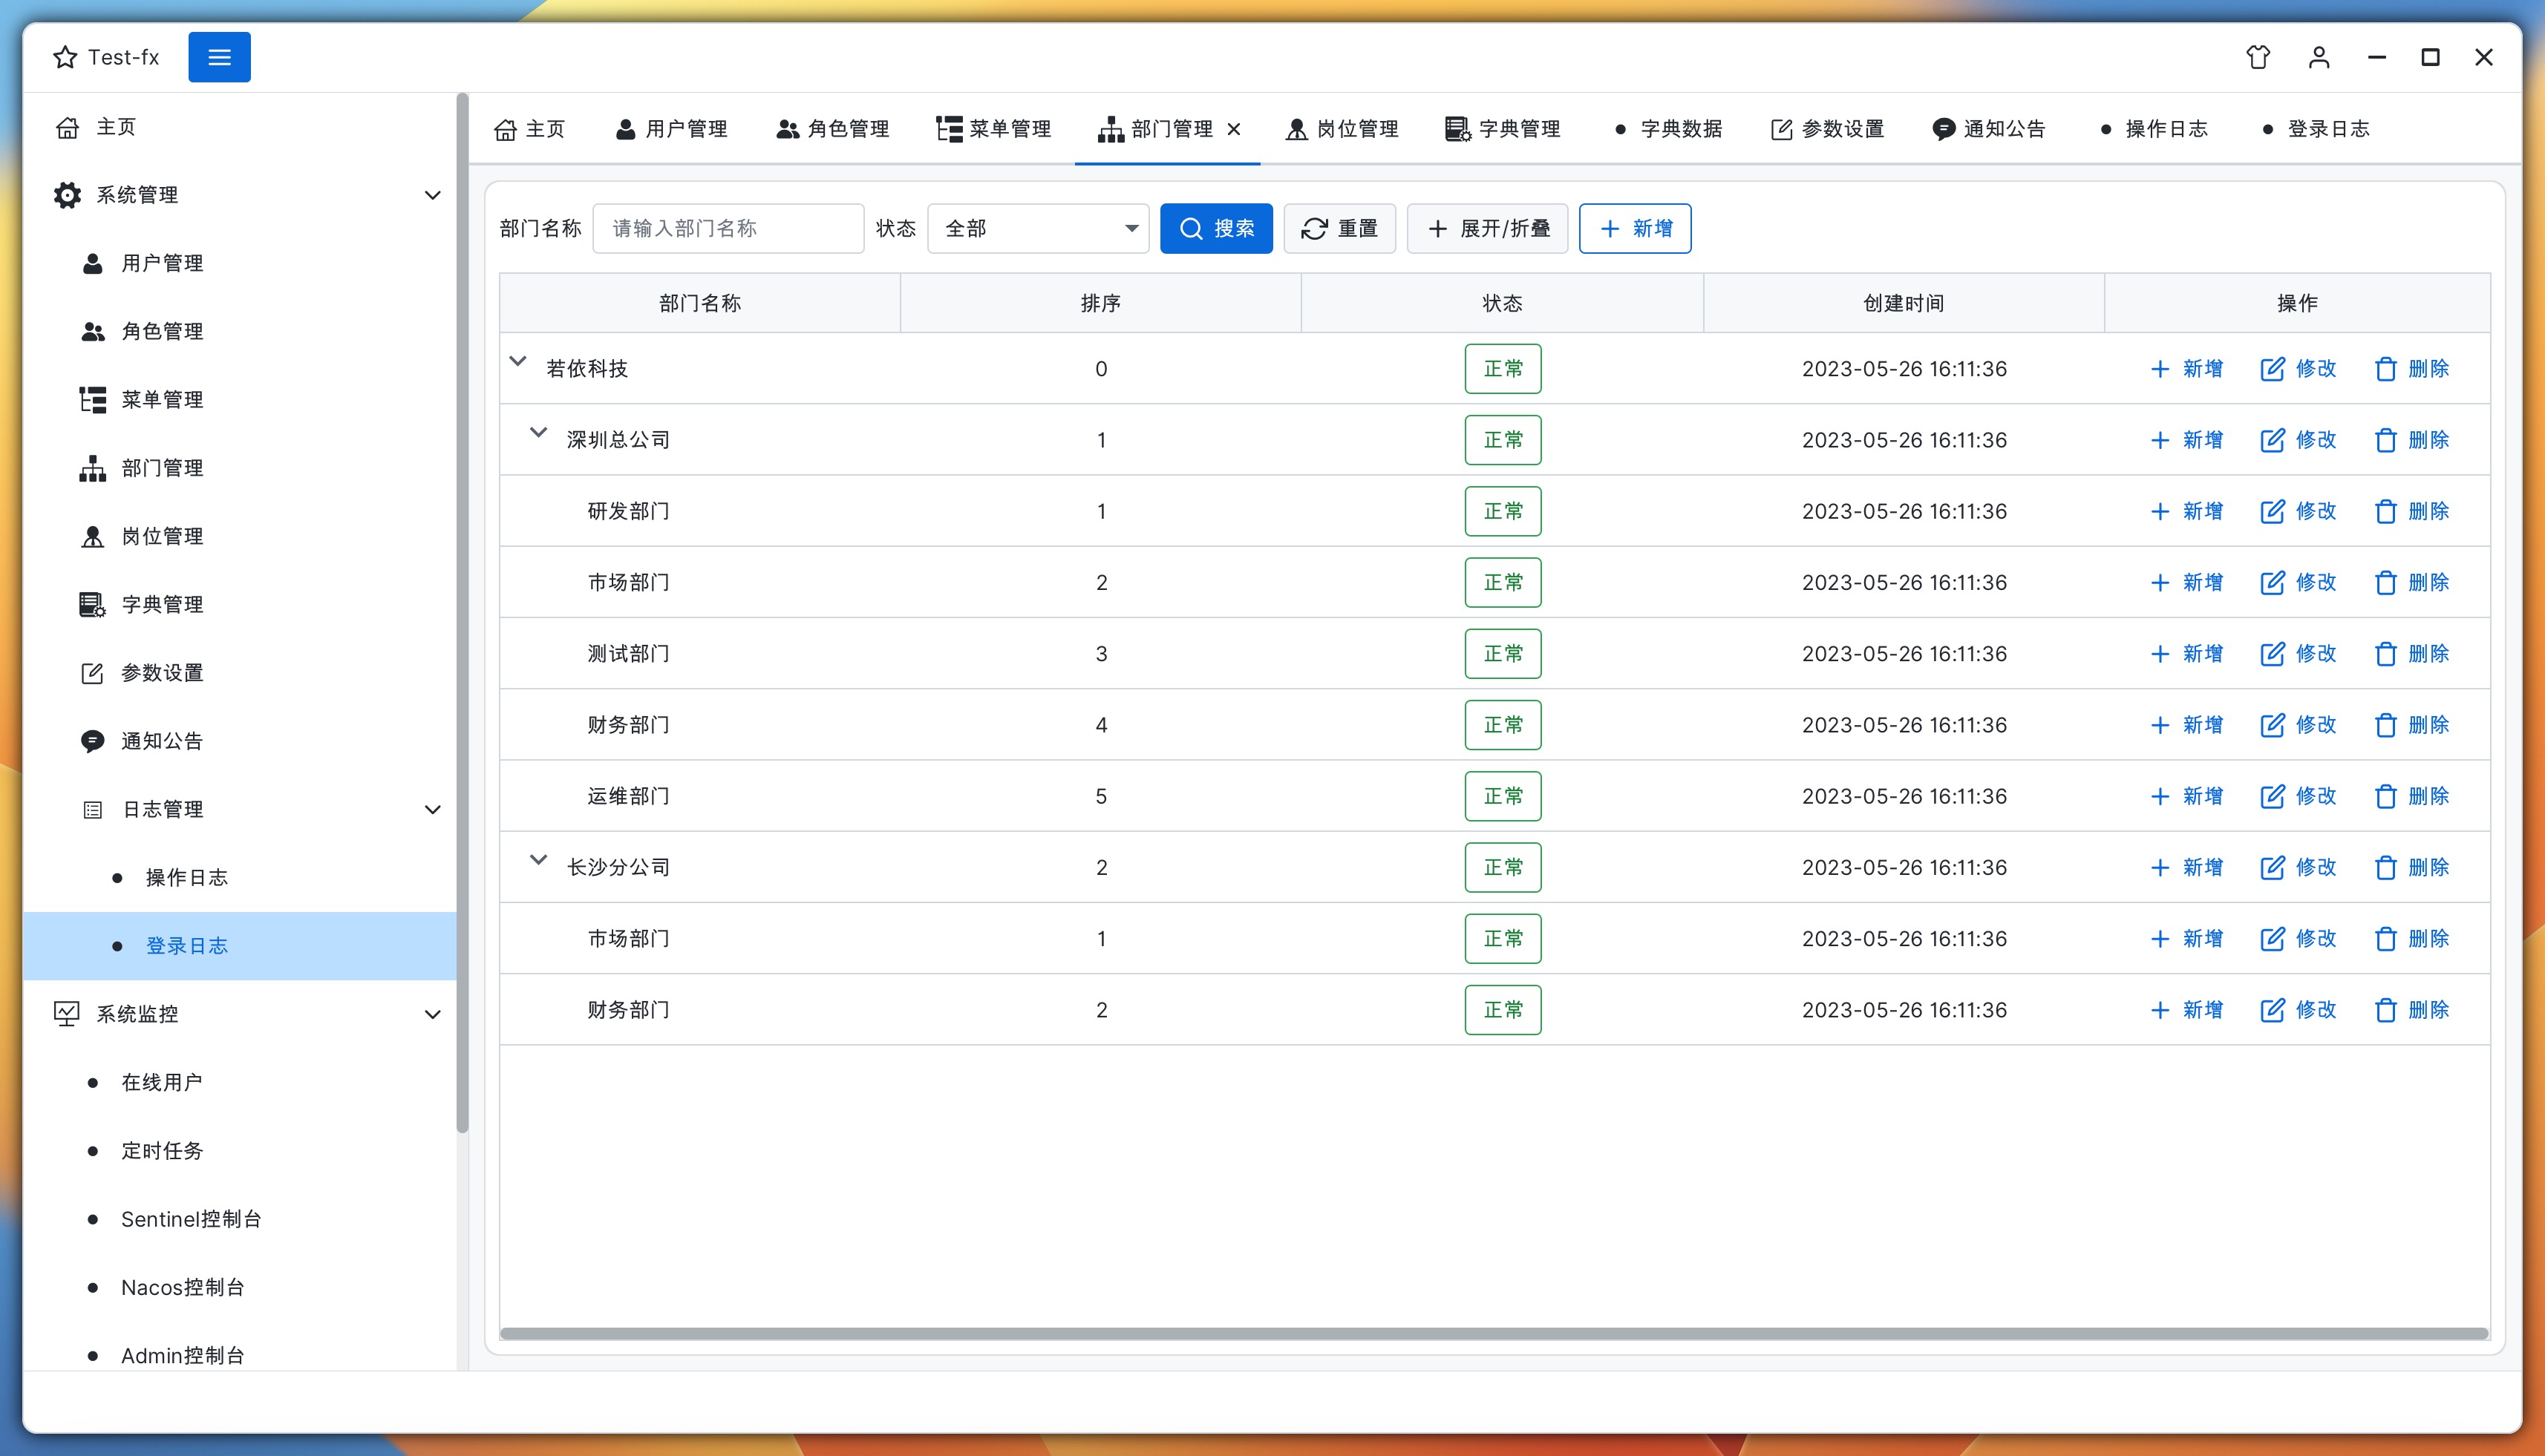The image size is (2545, 1456).
Task: Collapse 系统管理 sidebar section
Action: tap(432, 195)
